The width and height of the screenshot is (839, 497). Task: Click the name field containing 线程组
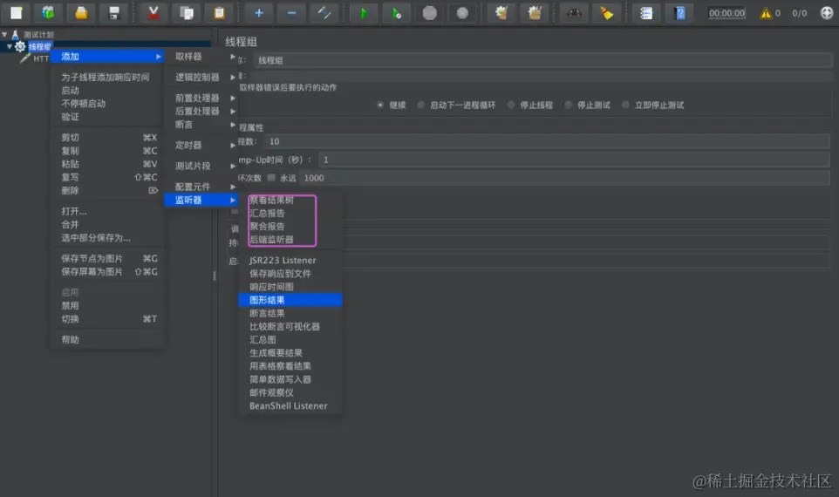tap(542, 60)
